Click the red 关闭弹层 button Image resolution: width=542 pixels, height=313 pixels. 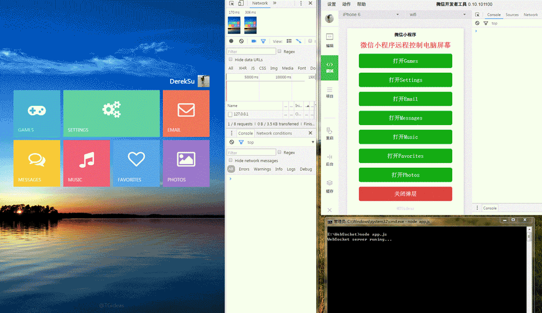click(x=405, y=194)
